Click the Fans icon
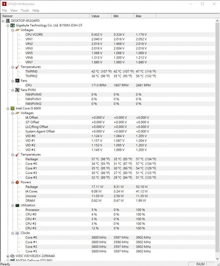The width and height of the screenshot is (220, 266). point(17,81)
